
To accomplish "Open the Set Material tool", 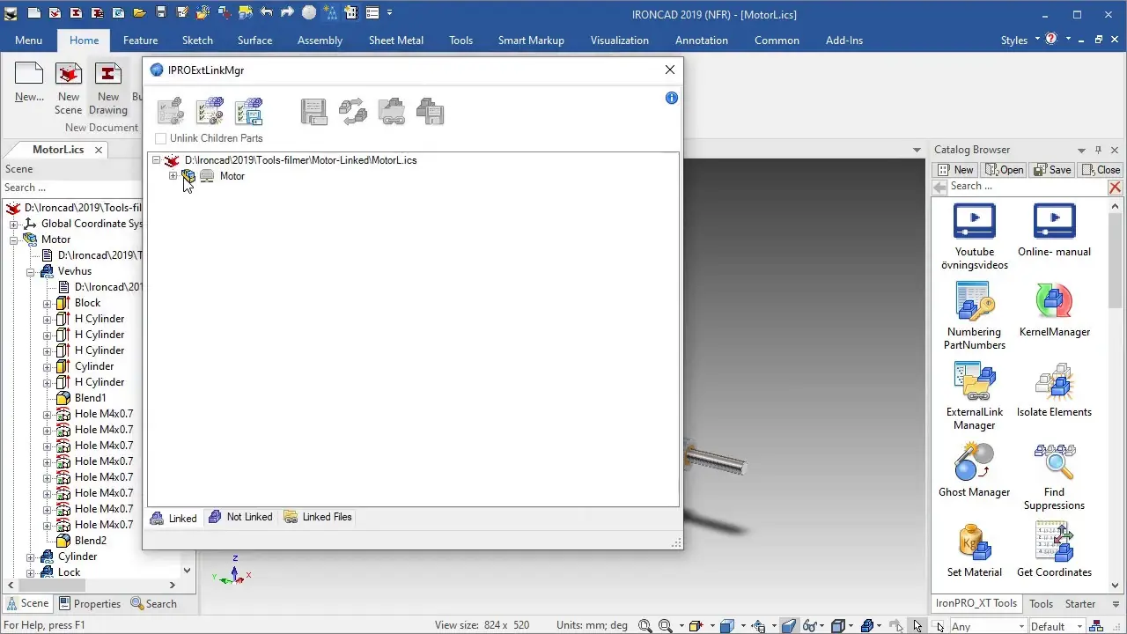I will click(974, 550).
